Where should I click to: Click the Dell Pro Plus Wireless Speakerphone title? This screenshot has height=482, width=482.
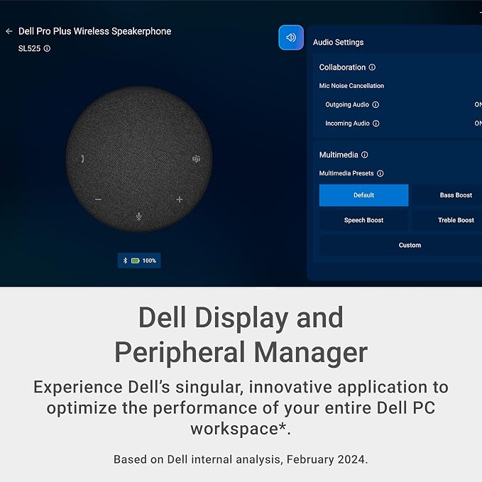pos(94,31)
